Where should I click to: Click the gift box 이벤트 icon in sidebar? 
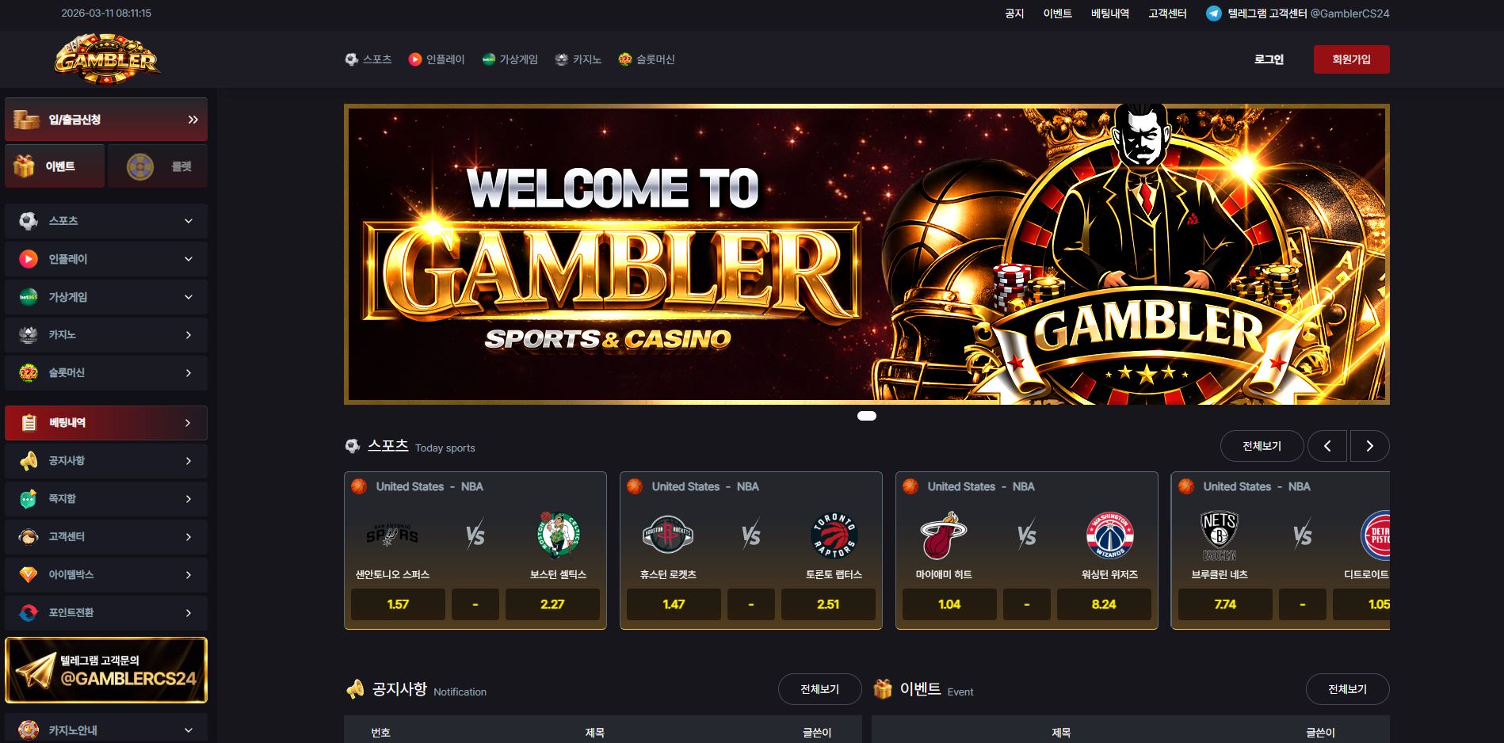[x=25, y=166]
